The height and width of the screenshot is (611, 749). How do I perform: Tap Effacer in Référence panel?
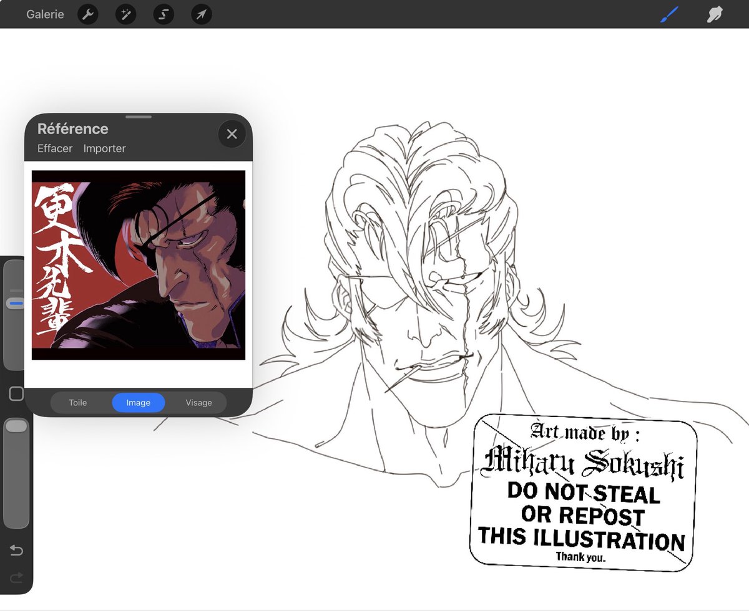click(55, 148)
